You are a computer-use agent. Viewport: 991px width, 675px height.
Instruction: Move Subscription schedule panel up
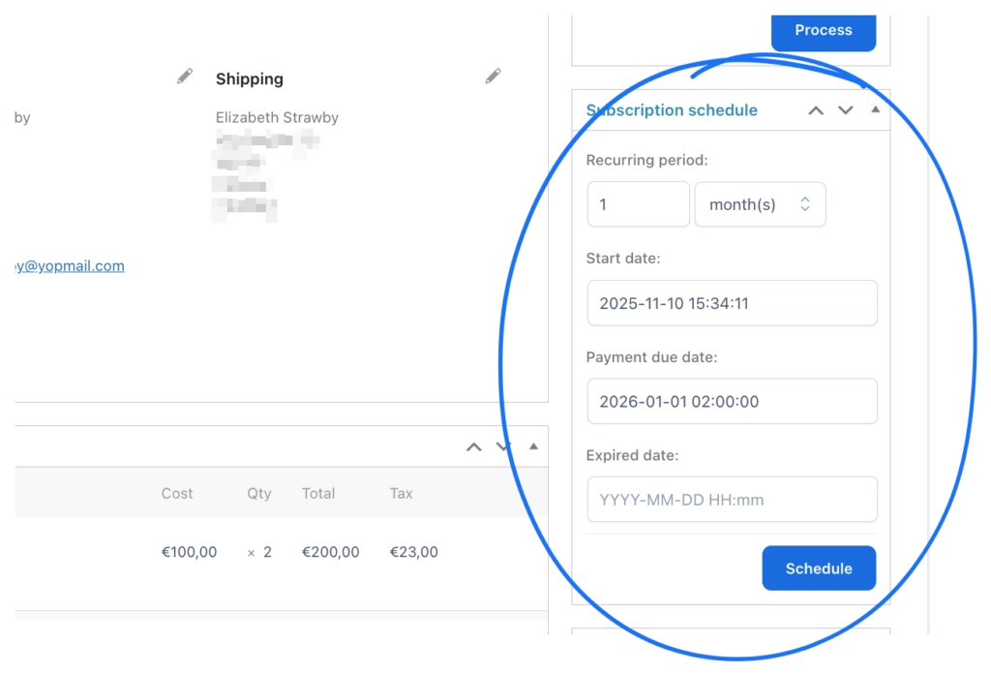pyautogui.click(x=816, y=110)
